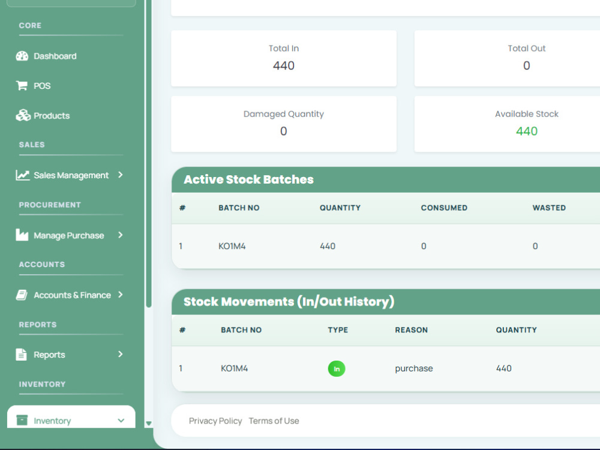600x450 pixels.
Task: Open the Privacy Policy link
Action: [x=215, y=421]
